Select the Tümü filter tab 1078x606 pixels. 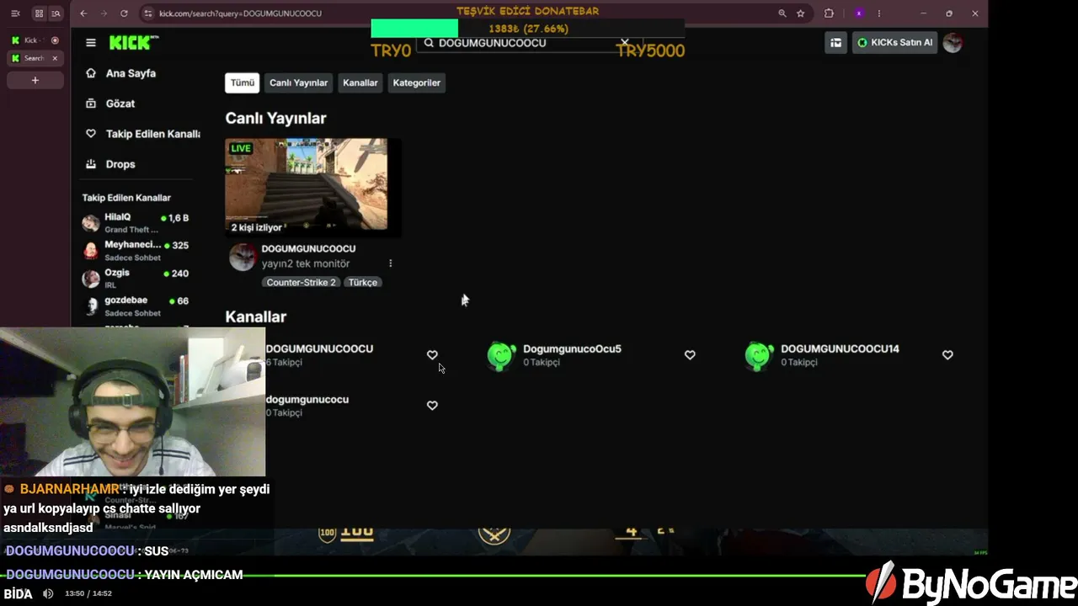click(x=243, y=82)
